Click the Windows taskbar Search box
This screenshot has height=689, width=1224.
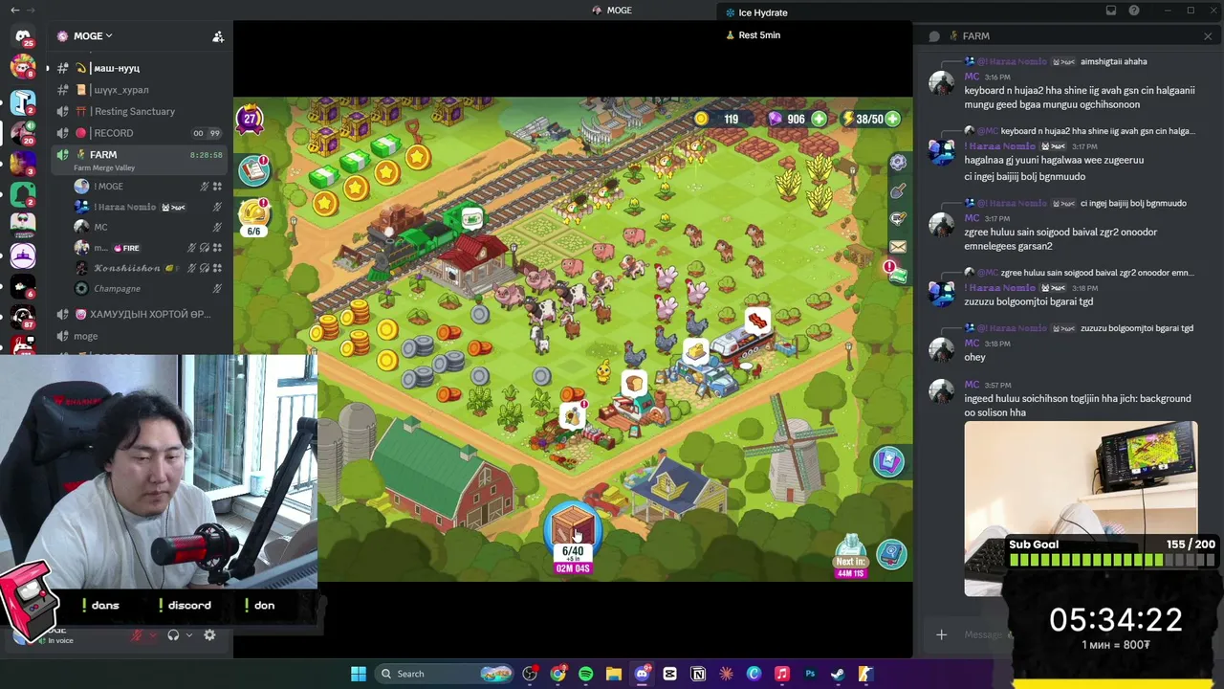446,674
